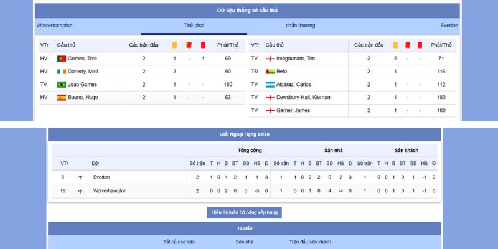Click the England flag beside Iroegbunam, Tim
This screenshot has width=498, height=249.
[x=270, y=59]
